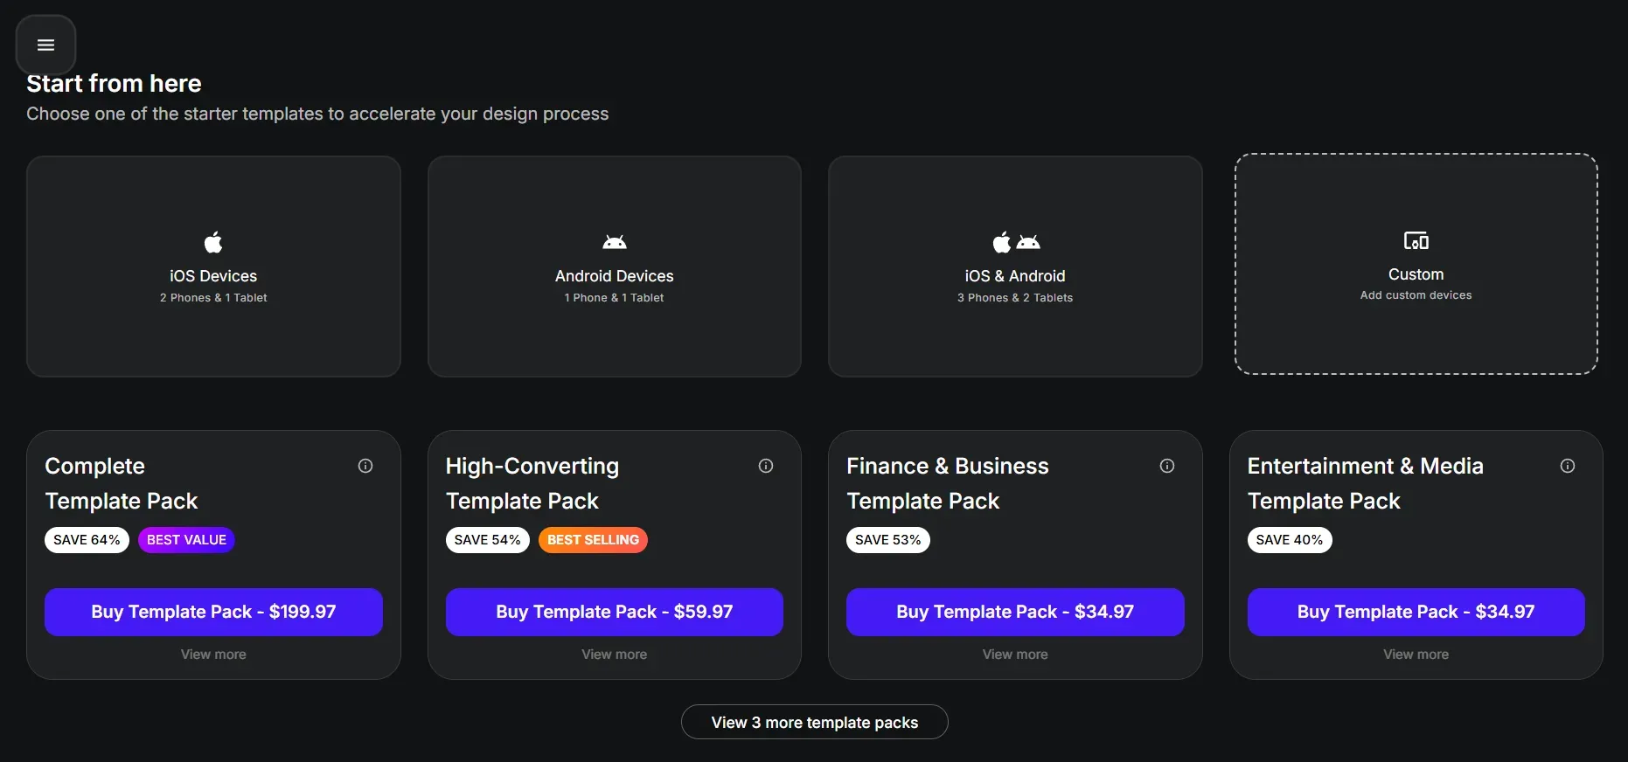Buy High-Converting Template Pack for $59.97
The image size is (1628, 762).
tap(615, 612)
